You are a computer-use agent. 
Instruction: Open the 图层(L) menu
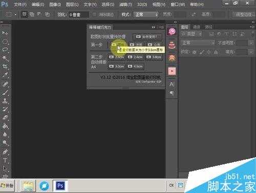72,5
